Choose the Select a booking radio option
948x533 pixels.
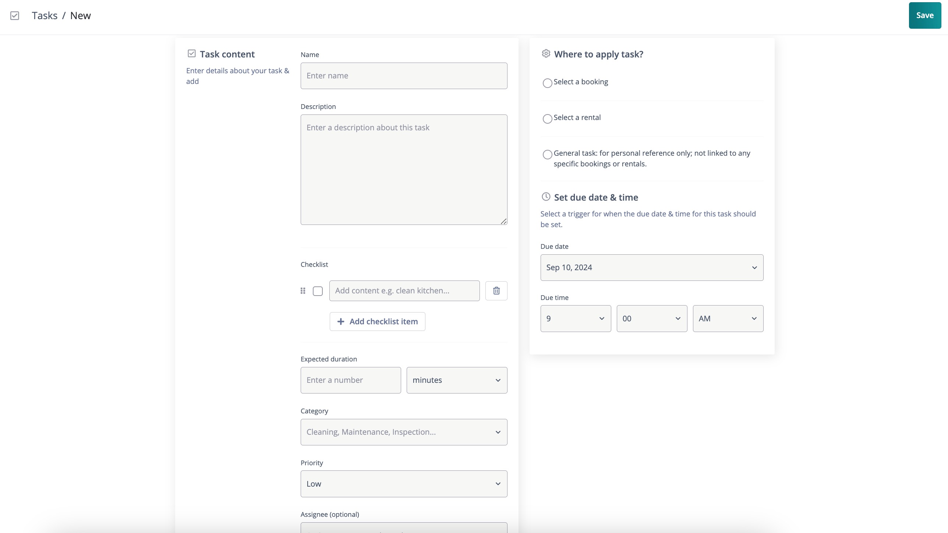coord(547,83)
